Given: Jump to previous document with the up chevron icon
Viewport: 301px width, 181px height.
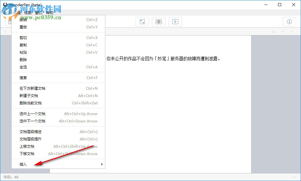Looking at the screenshot, I should (x=282, y=31).
